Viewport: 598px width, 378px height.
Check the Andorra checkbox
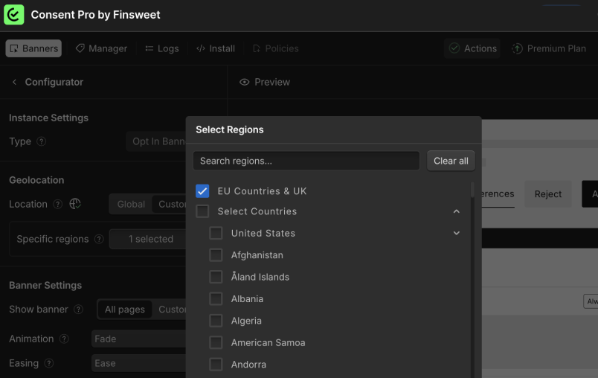(x=216, y=365)
